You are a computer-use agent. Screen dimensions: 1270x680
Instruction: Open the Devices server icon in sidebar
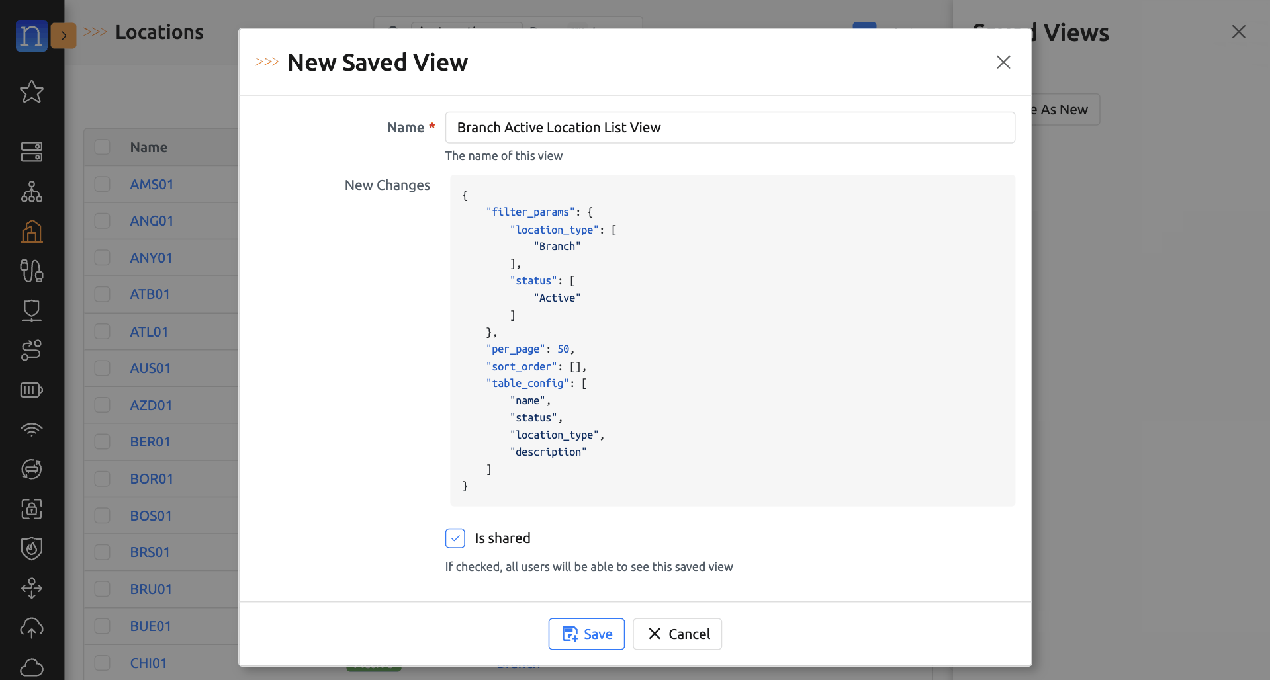(x=31, y=151)
